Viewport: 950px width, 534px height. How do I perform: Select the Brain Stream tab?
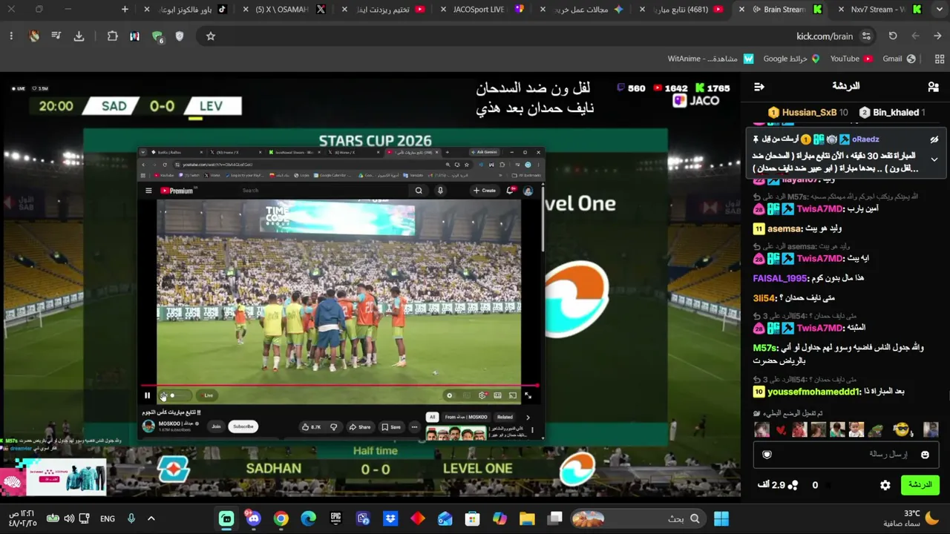coord(779,10)
